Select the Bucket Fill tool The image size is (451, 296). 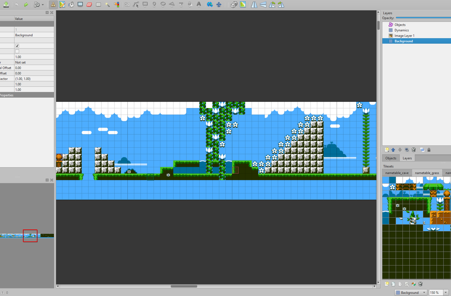71,5
